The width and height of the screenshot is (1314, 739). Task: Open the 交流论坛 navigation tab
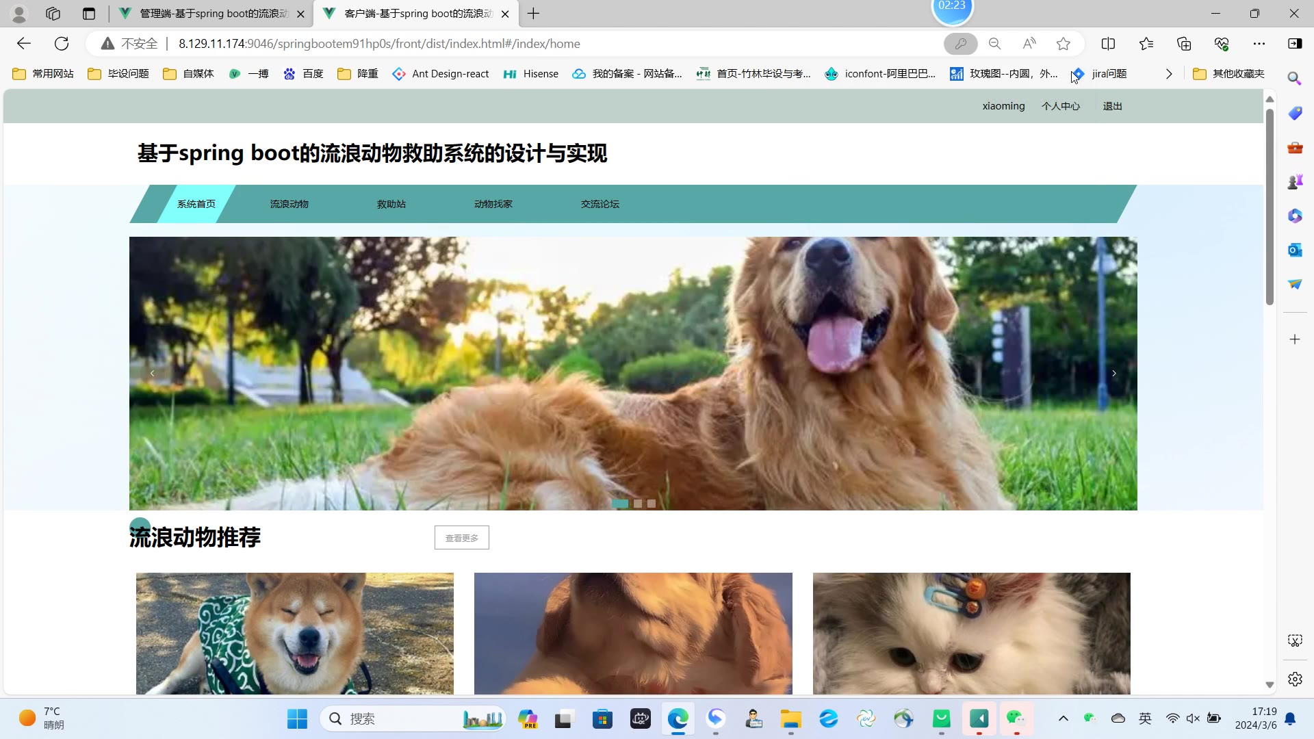pyautogui.click(x=600, y=204)
